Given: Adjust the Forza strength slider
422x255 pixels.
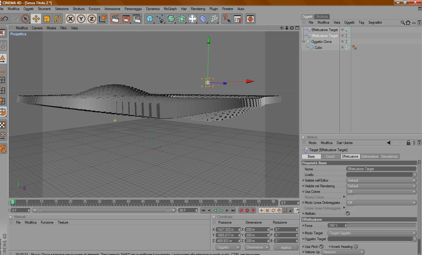Looking at the screenshot, I should [381, 225].
